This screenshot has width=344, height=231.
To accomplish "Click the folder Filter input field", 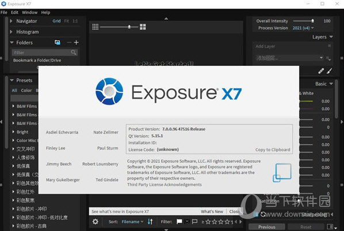I will [45, 52].
